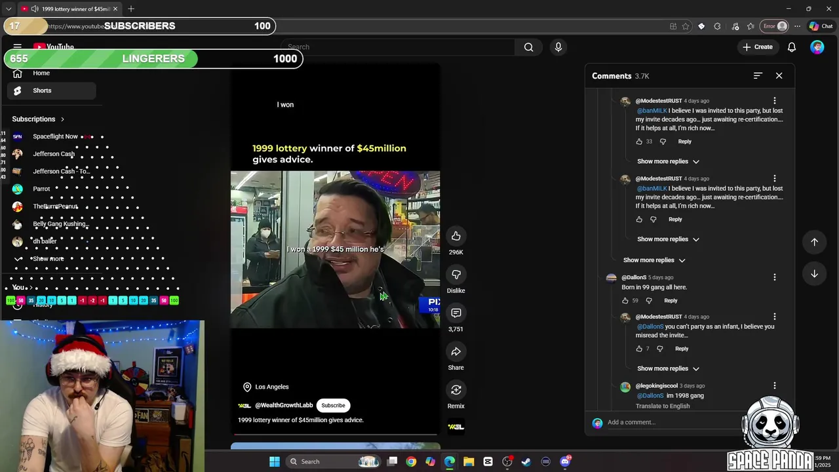
Task: Mute the tab via speaker icon
Action: [34, 9]
